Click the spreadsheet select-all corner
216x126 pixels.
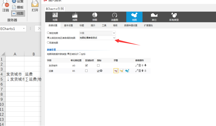pyautogui.click(x=3, y=54)
